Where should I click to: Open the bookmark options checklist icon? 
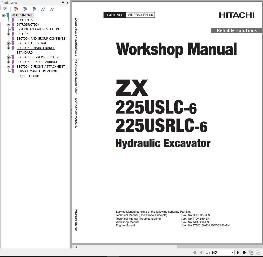click(x=5, y=9)
